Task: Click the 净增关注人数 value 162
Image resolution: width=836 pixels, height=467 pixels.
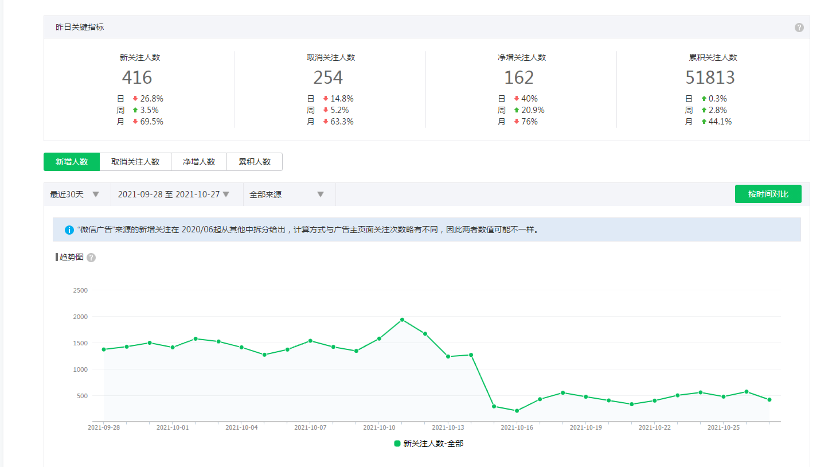Action: coord(519,77)
